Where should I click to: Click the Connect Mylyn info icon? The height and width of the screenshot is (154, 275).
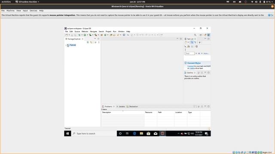click(x=186, y=63)
